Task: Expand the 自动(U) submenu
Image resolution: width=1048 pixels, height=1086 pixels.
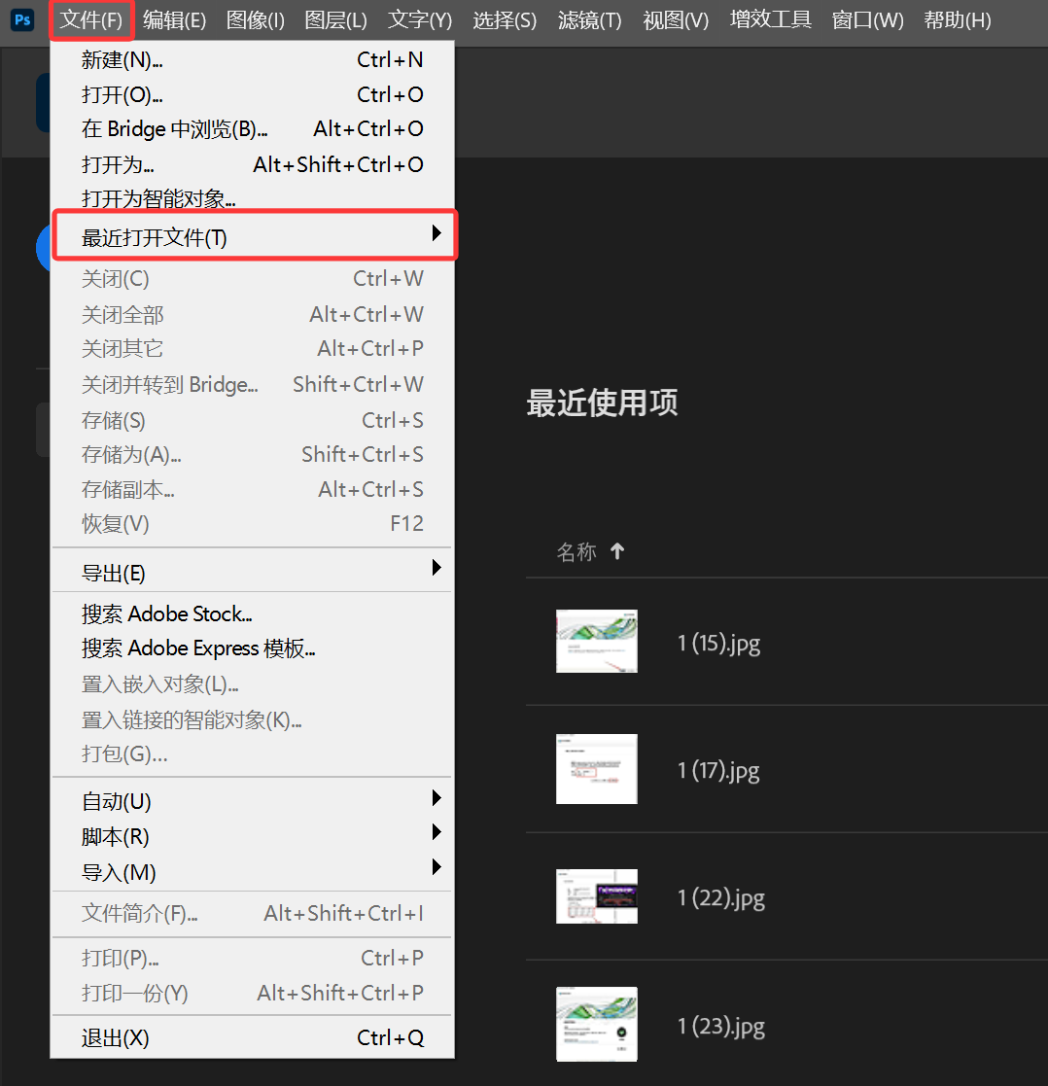Action: point(252,801)
